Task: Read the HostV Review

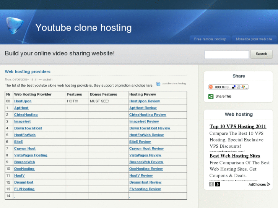Action: click(x=141, y=176)
